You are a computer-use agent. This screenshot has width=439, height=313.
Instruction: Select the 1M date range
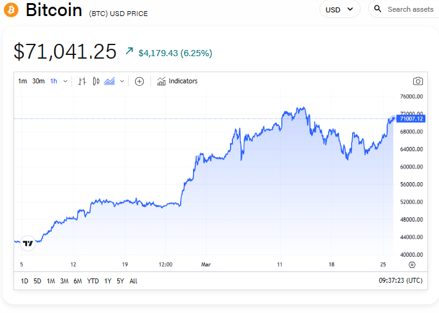(x=51, y=281)
